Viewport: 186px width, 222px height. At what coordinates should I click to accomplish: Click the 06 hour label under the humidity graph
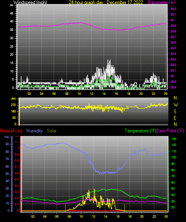pos(57,216)
